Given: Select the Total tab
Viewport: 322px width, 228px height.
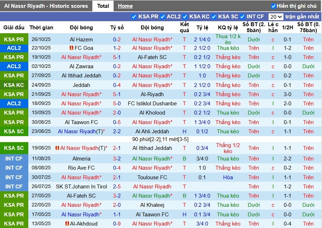Looking at the screenshot, I should pyautogui.click(x=103, y=6).
